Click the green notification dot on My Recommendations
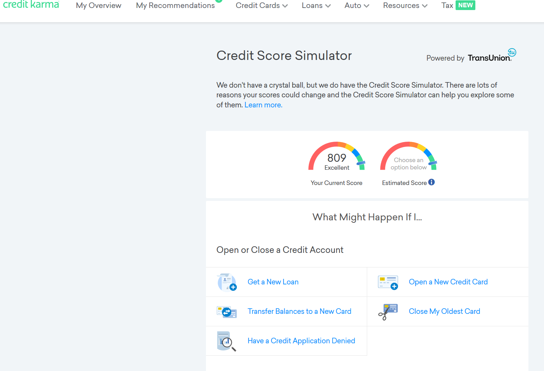The image size is (544, 371). pos(218,1)
